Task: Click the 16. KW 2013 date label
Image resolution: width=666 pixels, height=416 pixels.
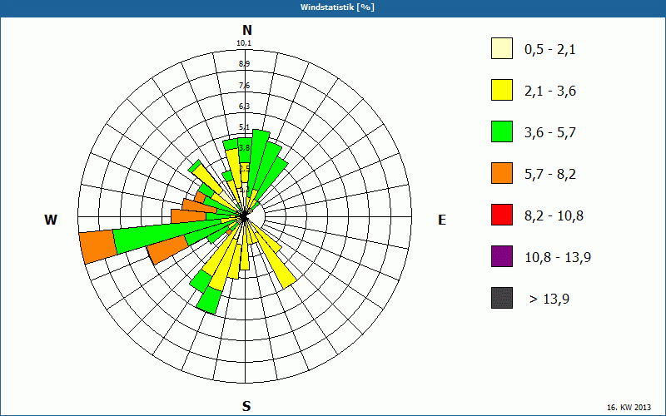Action: point(629,407)
